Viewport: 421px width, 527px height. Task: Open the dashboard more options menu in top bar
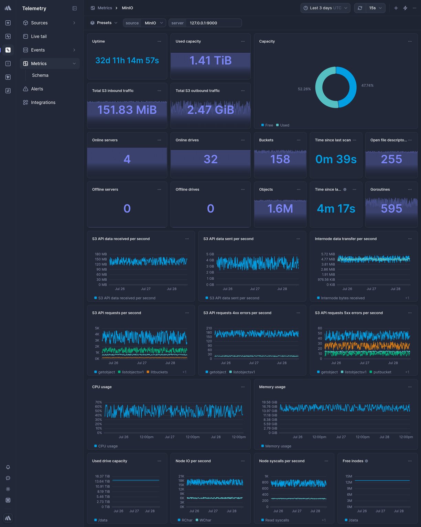(x=414, y=8)
